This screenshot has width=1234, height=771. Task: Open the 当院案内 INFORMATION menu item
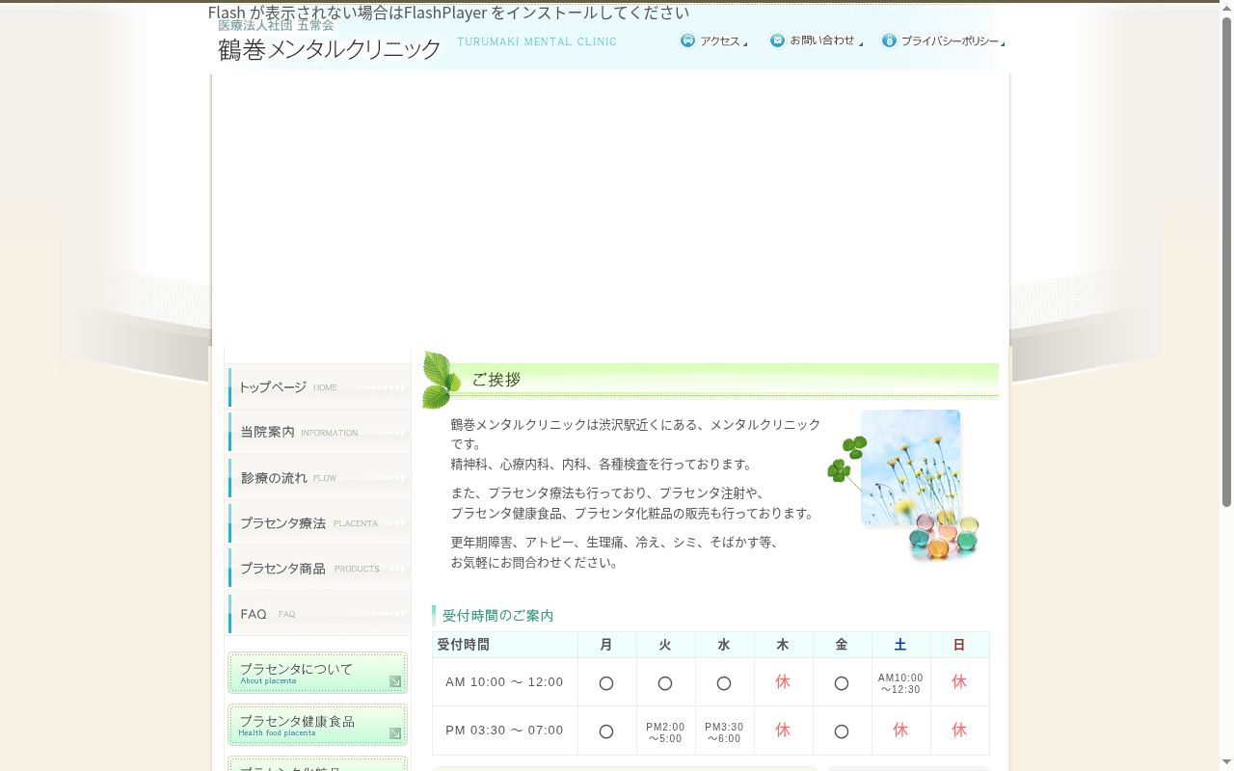[x=319, y=433]
